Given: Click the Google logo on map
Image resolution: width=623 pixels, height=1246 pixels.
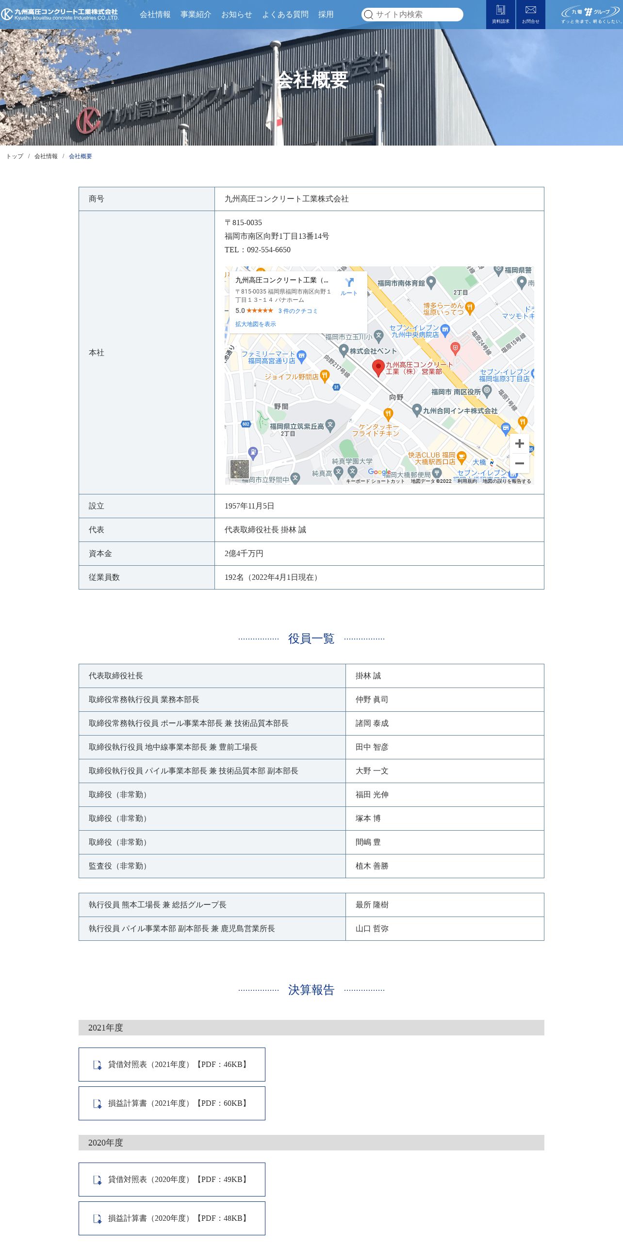Looking at the screenshot, I should coord(379,472).
